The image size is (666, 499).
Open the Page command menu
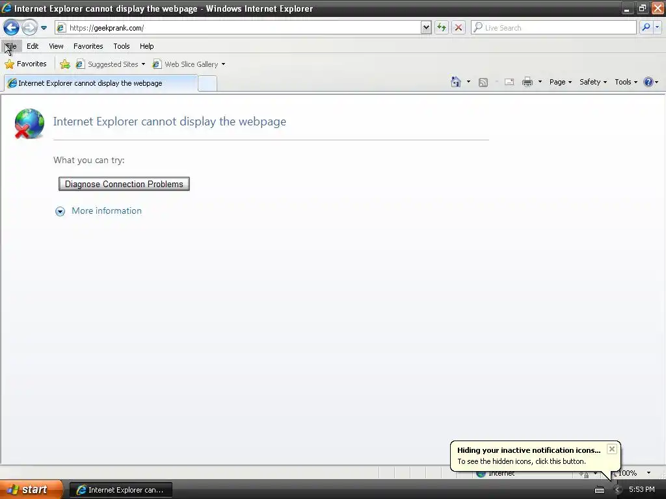(x=561, y=82)
